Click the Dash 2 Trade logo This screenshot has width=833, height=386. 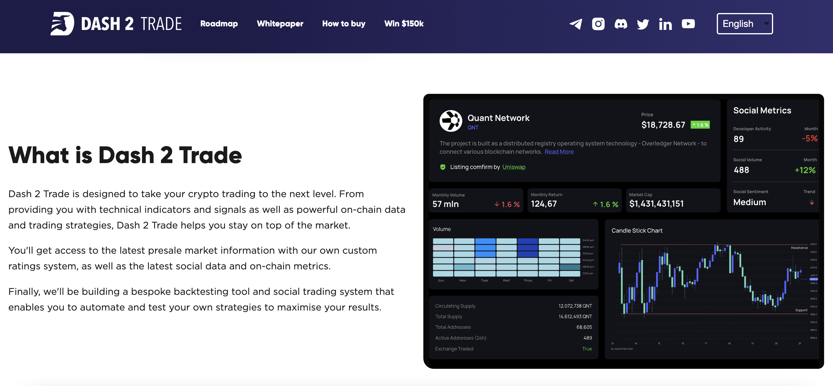point(116,24)
